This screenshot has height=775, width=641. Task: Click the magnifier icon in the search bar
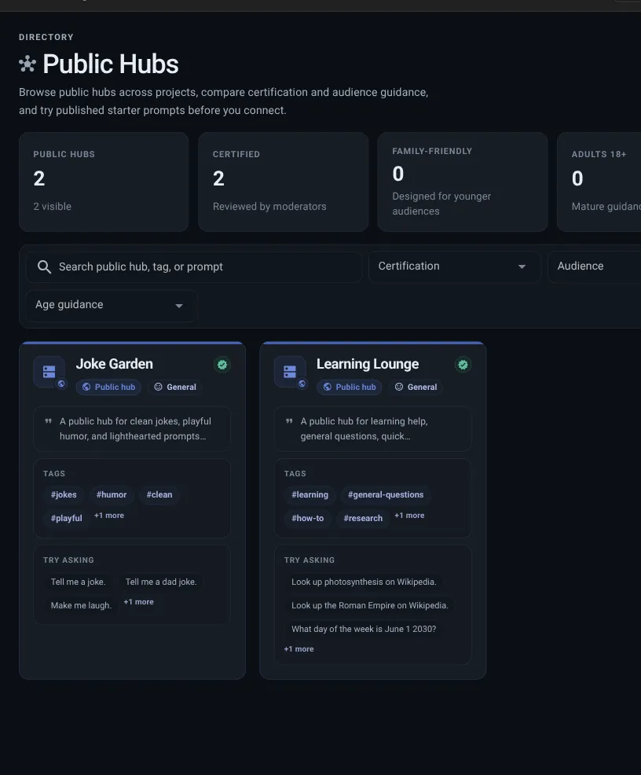45,266
